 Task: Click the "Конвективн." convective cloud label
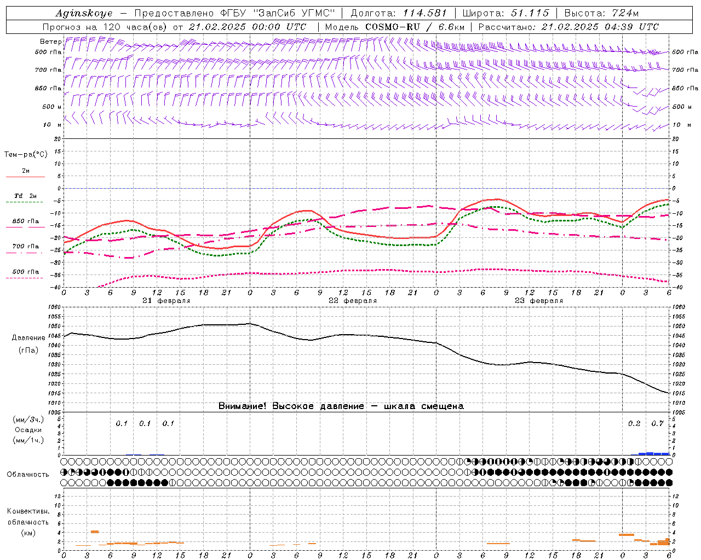pos(28,511)
